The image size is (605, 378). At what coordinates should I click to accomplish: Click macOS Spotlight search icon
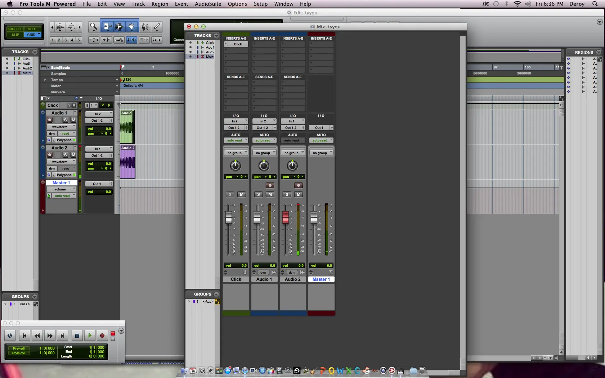point(595,4)
